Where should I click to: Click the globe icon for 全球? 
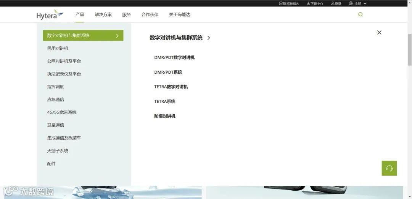click(351, 3)
